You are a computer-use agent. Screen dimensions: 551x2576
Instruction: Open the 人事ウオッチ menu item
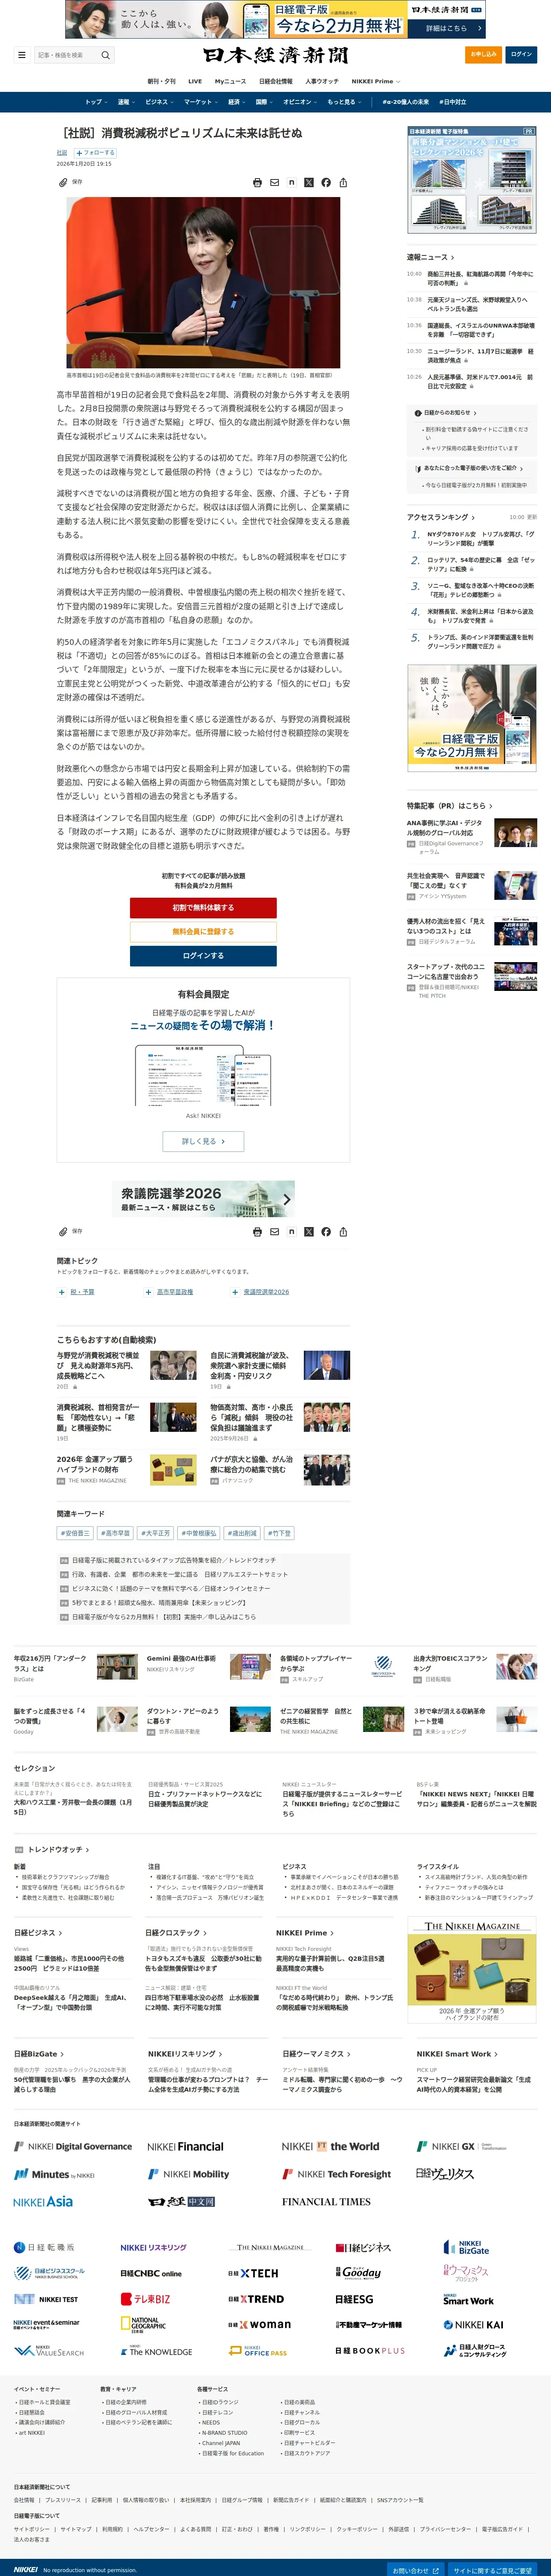click(322, 81)
